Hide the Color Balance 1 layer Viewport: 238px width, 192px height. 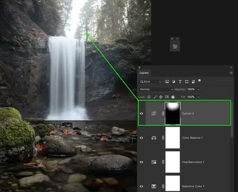click(141, 138)
